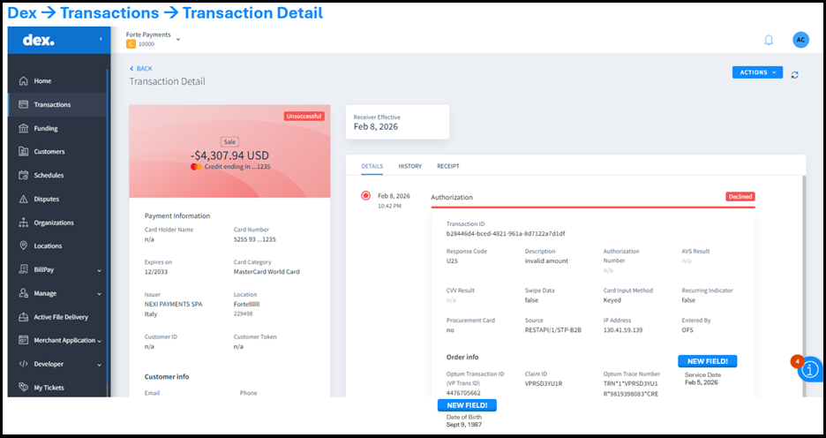The height and width of the screenshot is (438, 826).
Task: Switch to the Receipt tab
Action: pyautogui.click(x=448, y=166)
